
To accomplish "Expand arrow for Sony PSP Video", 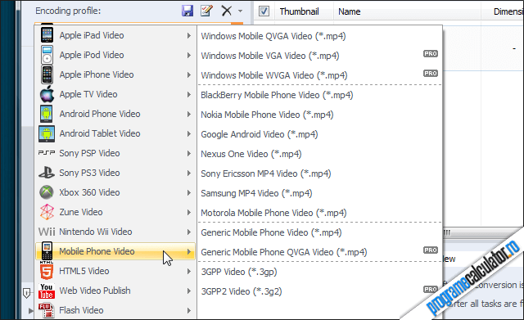I will click(x=189, y=153).
